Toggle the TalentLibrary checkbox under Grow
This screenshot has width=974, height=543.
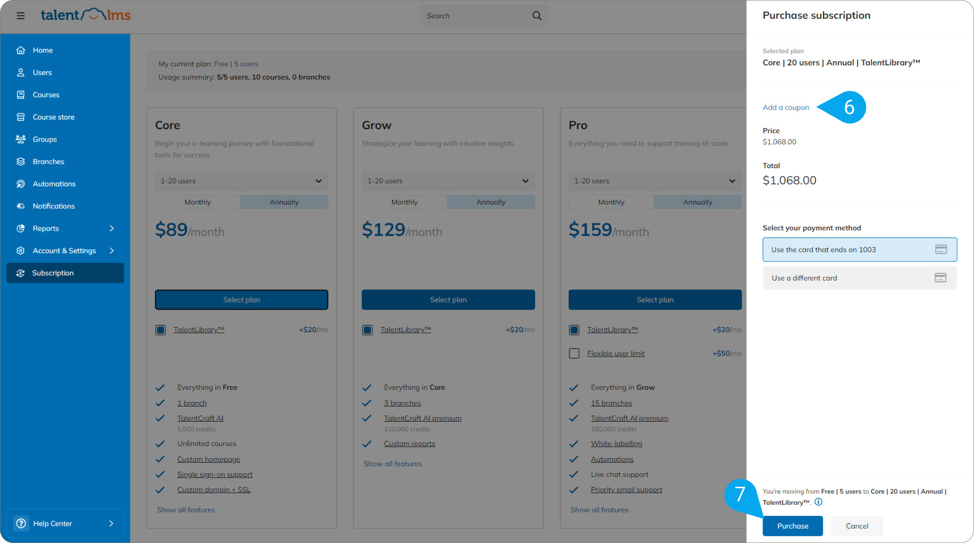coord(367,330)
